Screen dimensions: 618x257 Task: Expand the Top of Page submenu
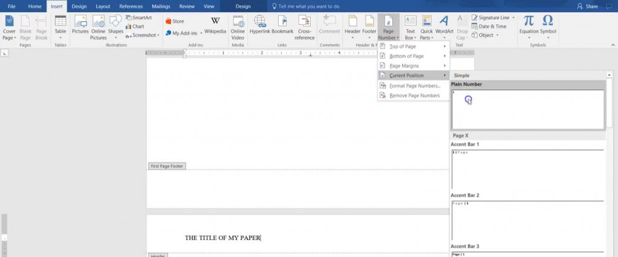coord(413,46)
